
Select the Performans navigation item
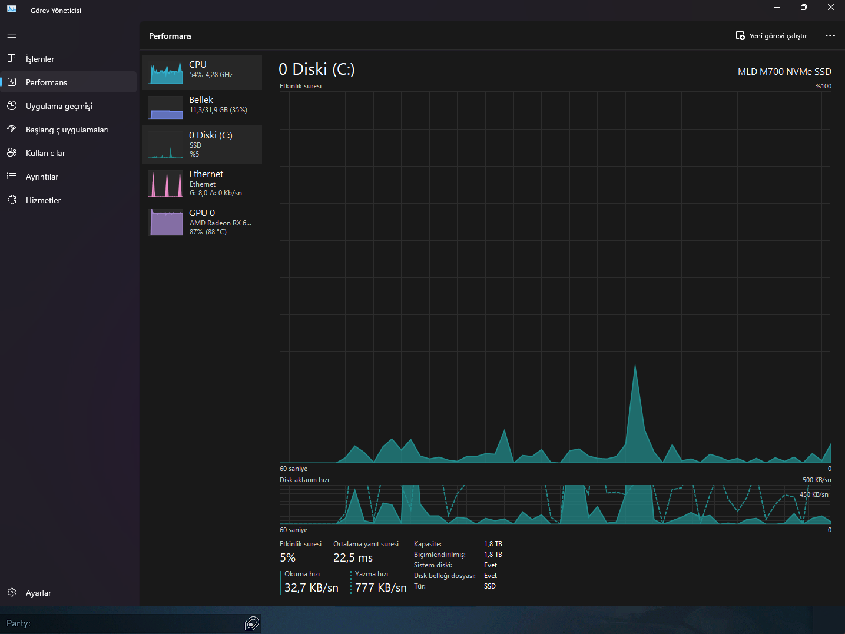click(x=69, y=82)
